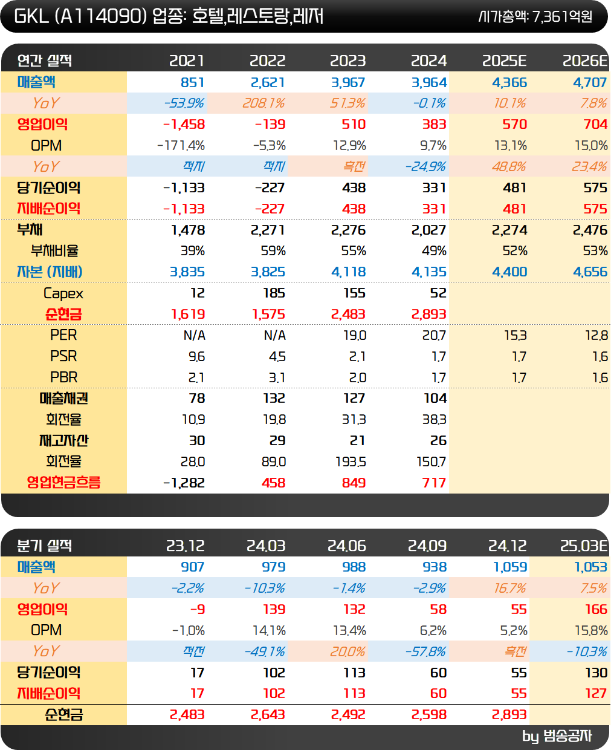This screenshot has width=611, height=750.
Task: Click annual 순현금 value 1,619
Action: [x=188, y=315]
